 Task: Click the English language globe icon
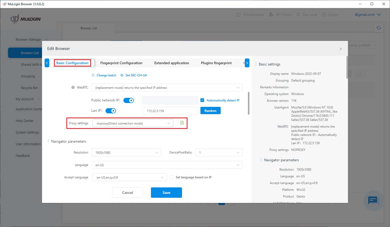pyautogui.click(x=324, y=14)
